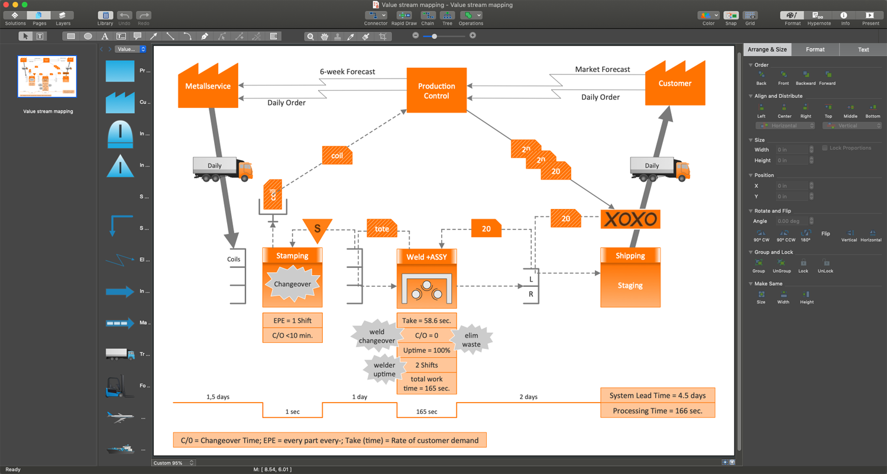Pick the Hand pan tool
The width and height of the screenshot is (887, 474).
[x=325, y=37]
